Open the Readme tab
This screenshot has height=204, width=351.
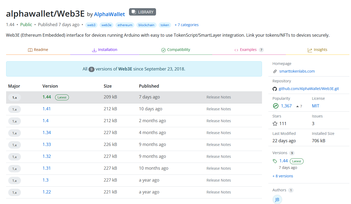[x=38, y=50]
